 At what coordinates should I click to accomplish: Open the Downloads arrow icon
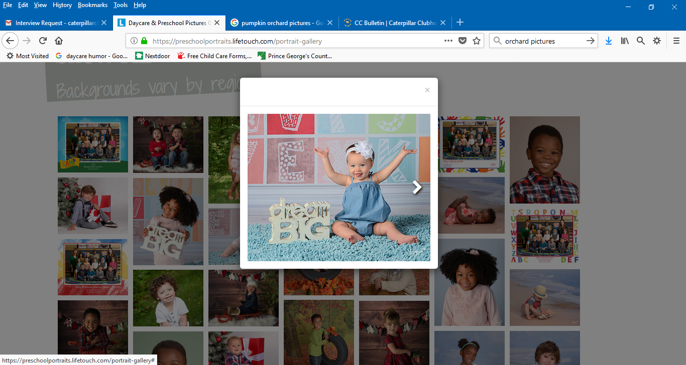(608, 41)
